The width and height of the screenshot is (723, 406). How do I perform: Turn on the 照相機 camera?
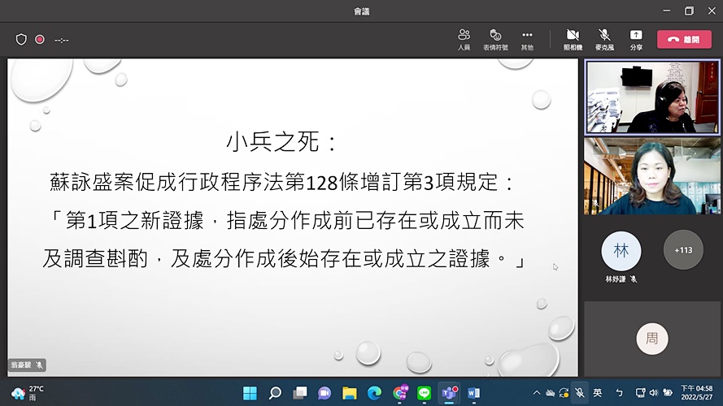573,39
